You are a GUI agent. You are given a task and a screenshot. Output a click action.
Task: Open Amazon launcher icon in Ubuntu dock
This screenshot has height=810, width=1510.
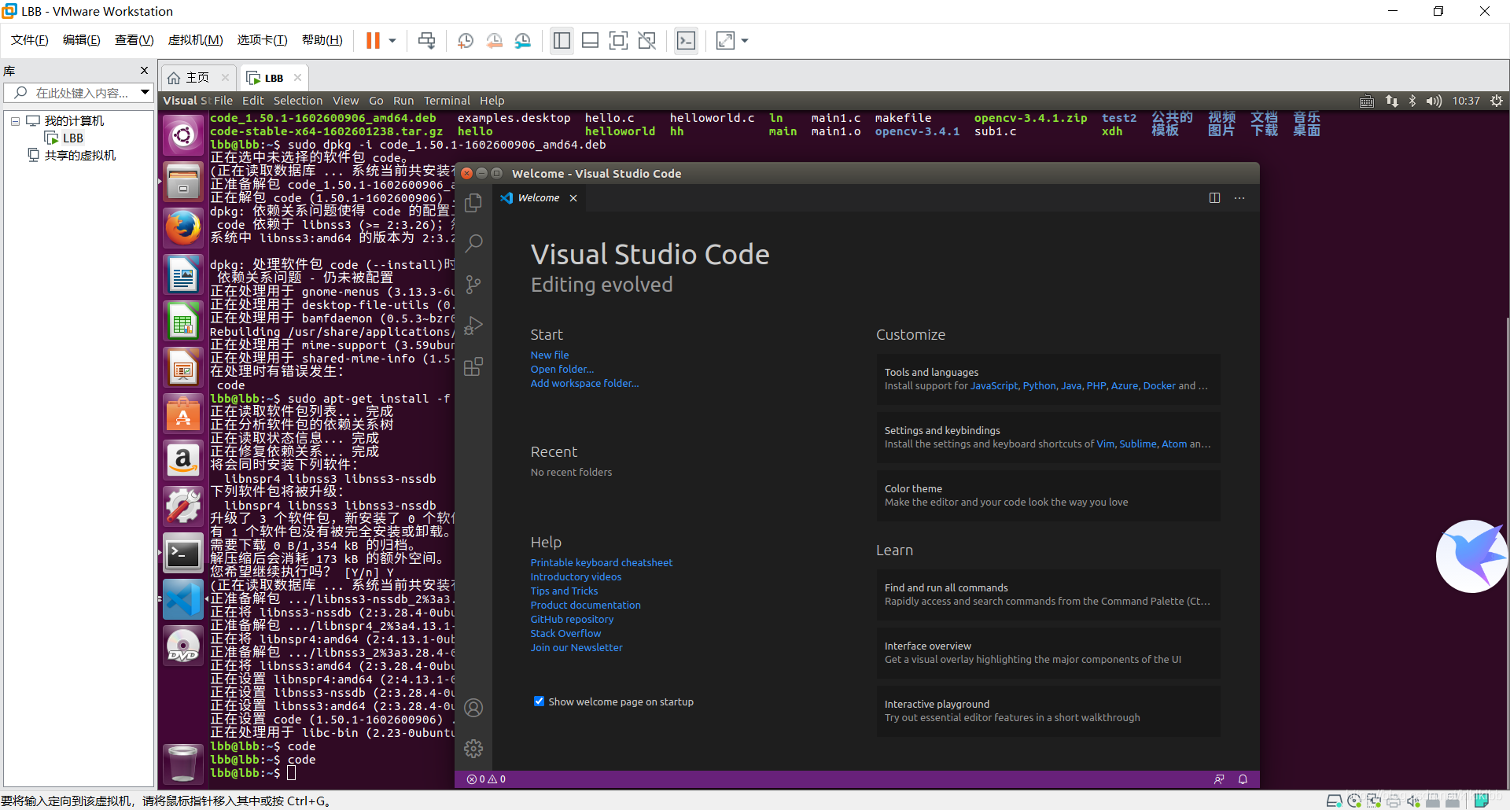183,460
